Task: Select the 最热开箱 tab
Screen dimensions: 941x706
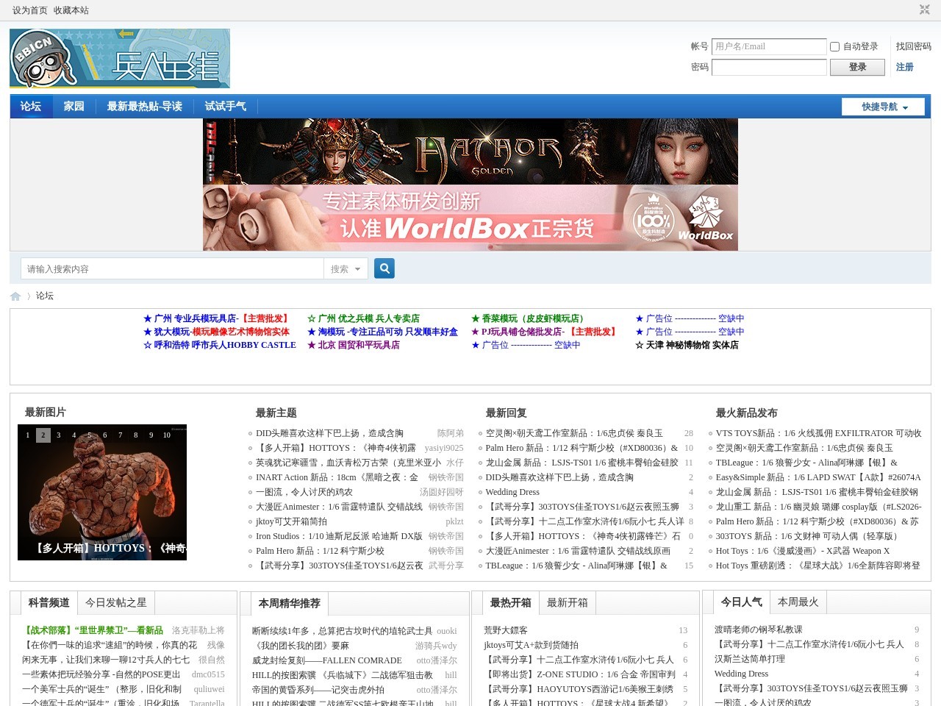Action: click(x=511, y=603)
